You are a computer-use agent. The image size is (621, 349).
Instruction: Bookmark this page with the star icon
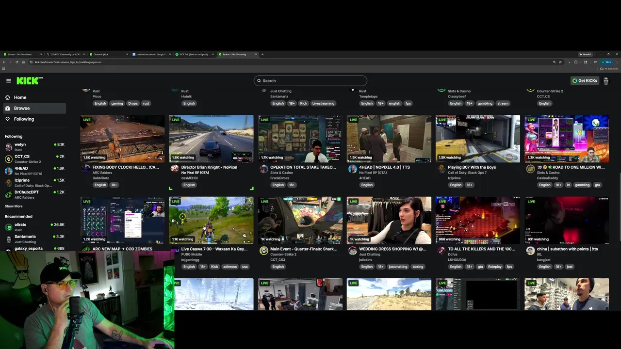click(x=560, y=62)
